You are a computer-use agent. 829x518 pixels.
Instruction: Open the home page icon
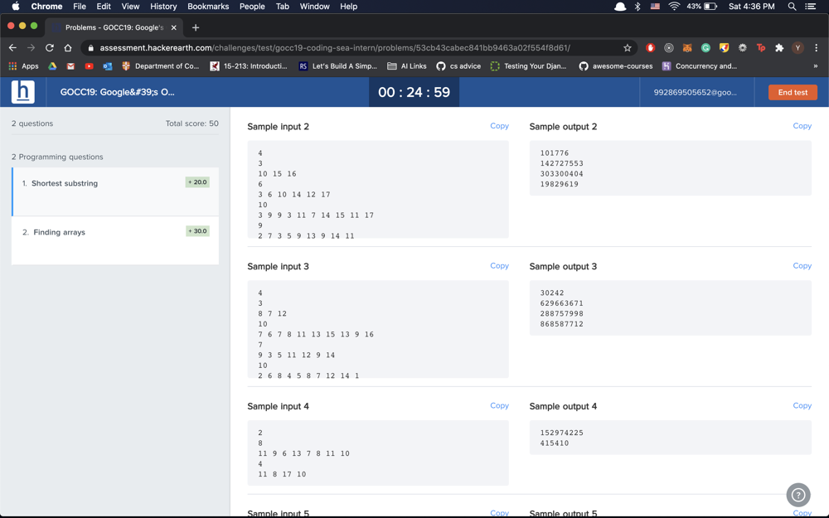[x=68, y=47]
